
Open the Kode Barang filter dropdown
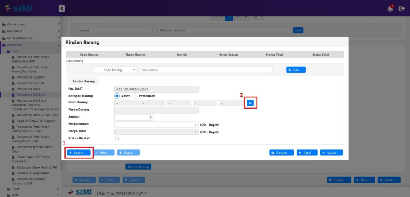pos(116,70)
